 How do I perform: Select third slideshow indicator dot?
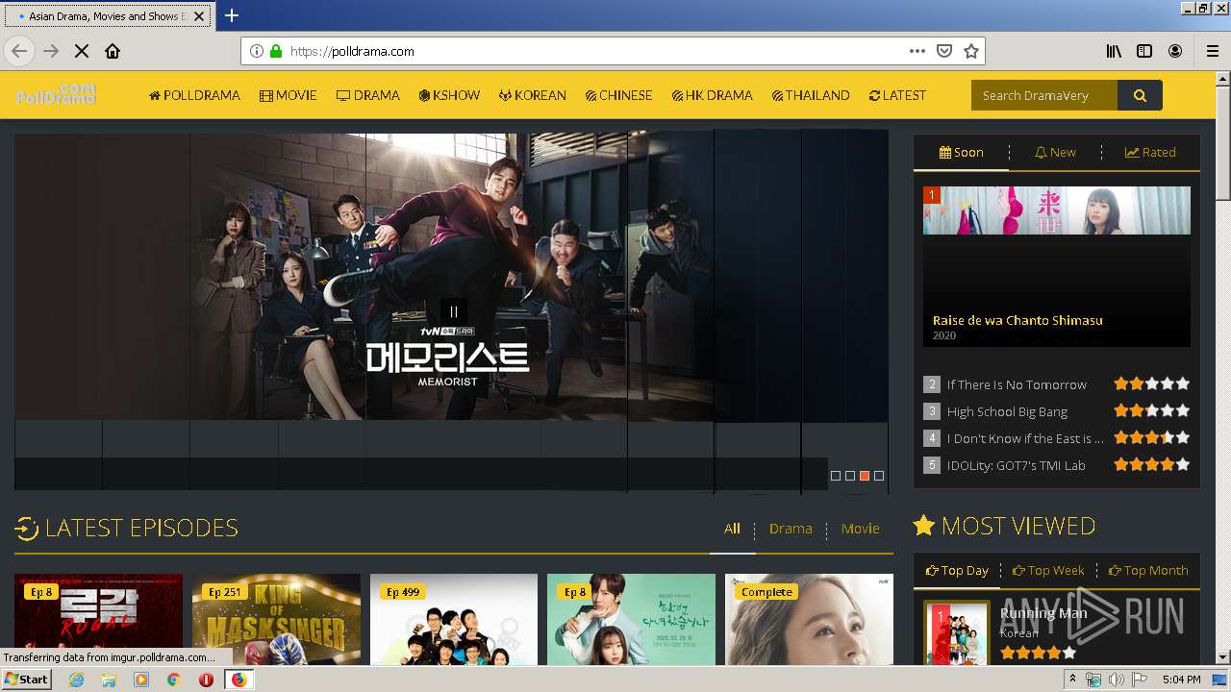pos(865,476)
